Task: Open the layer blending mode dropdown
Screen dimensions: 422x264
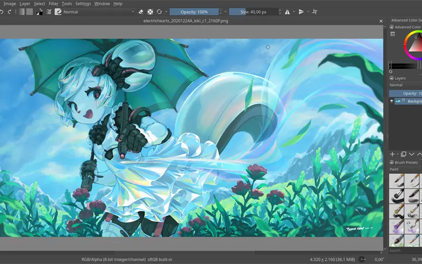Action: 405,85
